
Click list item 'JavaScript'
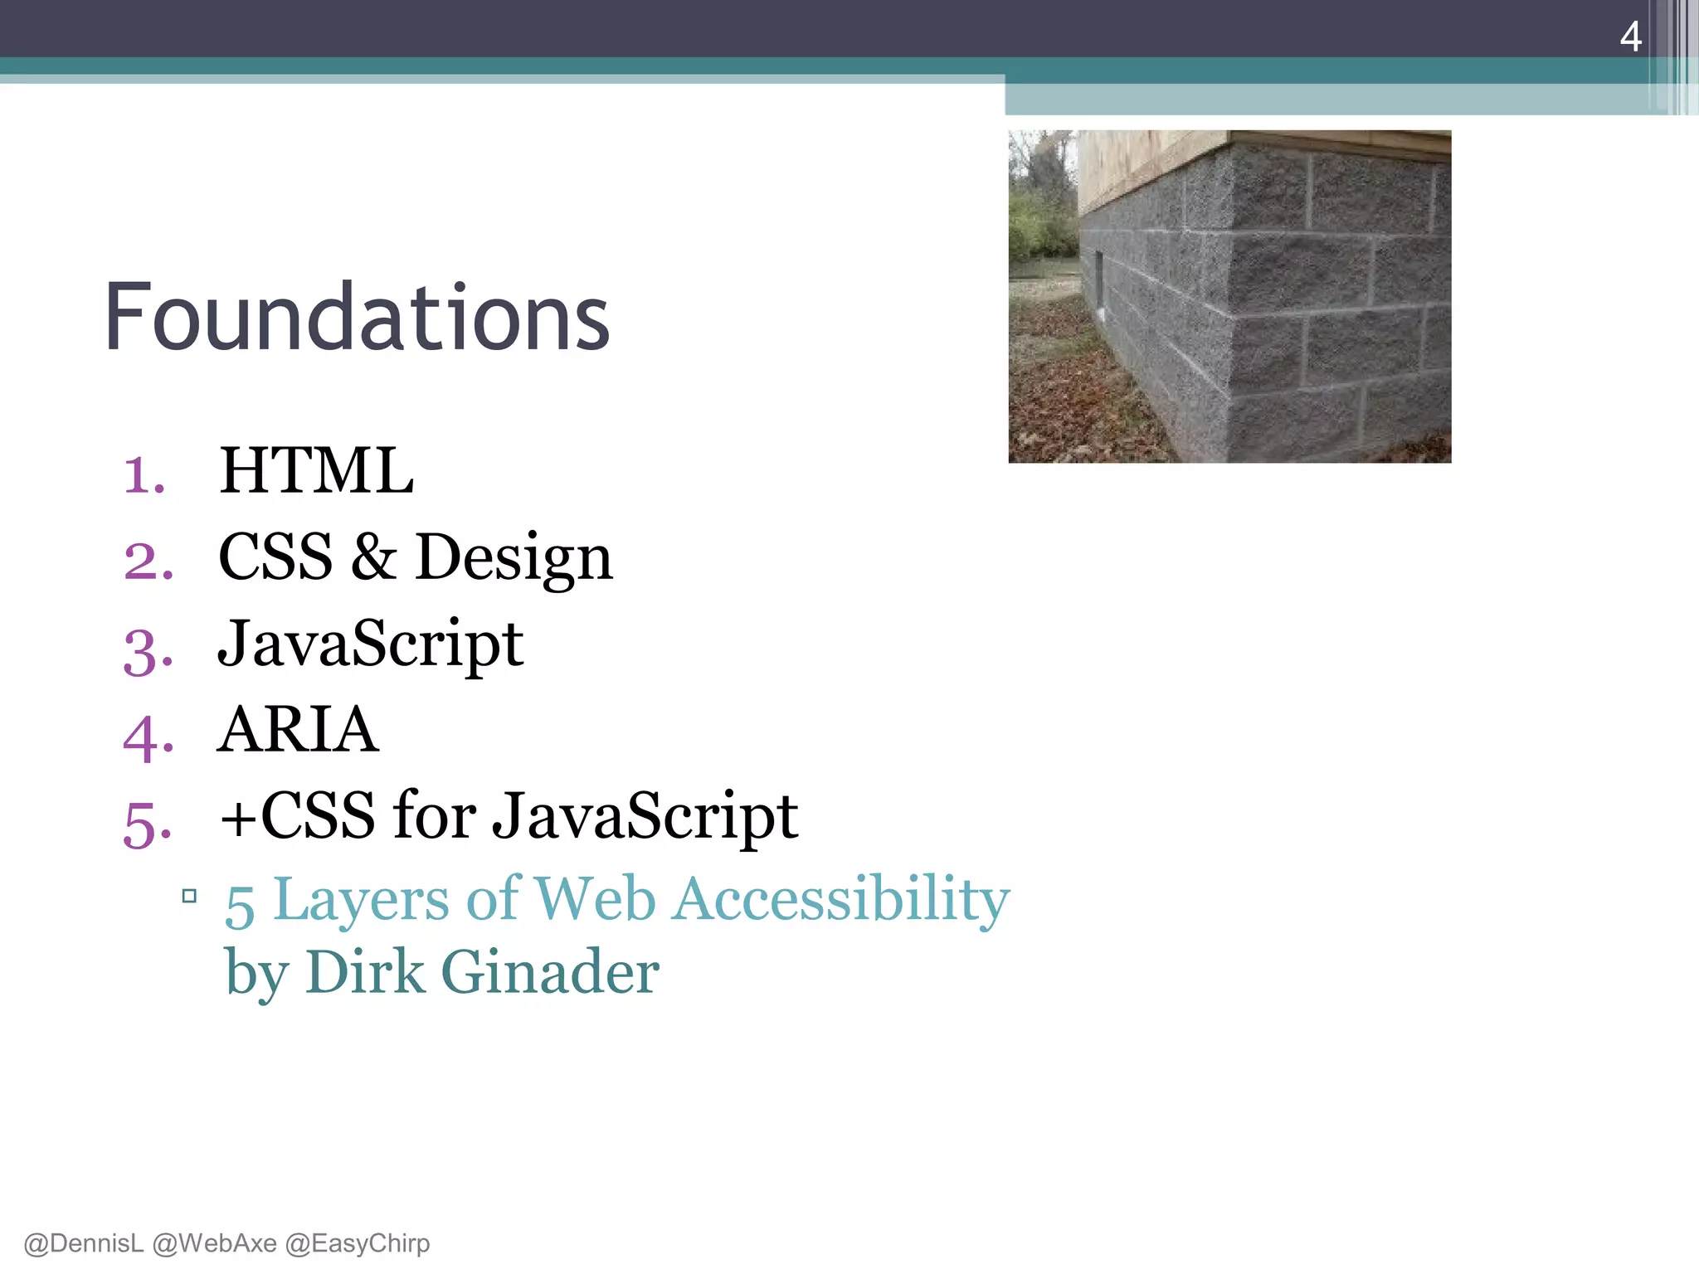(371, 645)
